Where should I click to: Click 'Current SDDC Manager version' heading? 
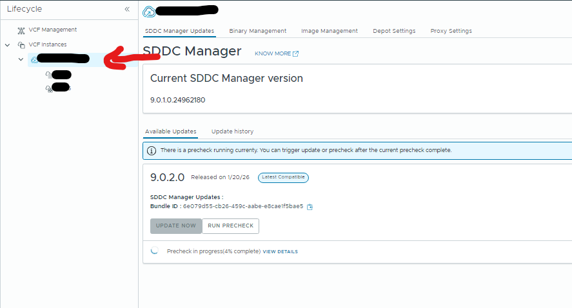[226, 79]
